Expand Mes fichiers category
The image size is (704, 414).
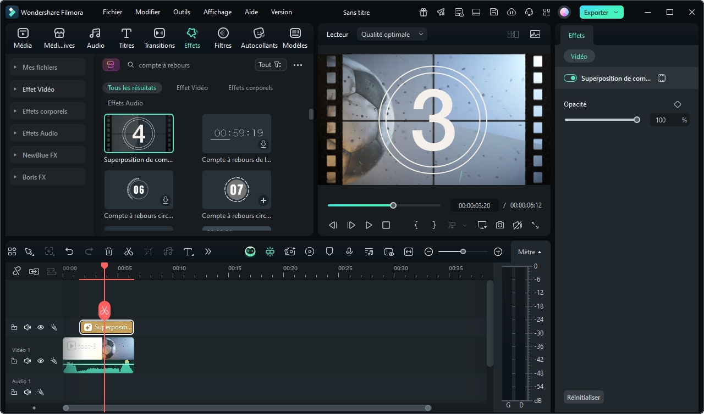tap(48, 67)
